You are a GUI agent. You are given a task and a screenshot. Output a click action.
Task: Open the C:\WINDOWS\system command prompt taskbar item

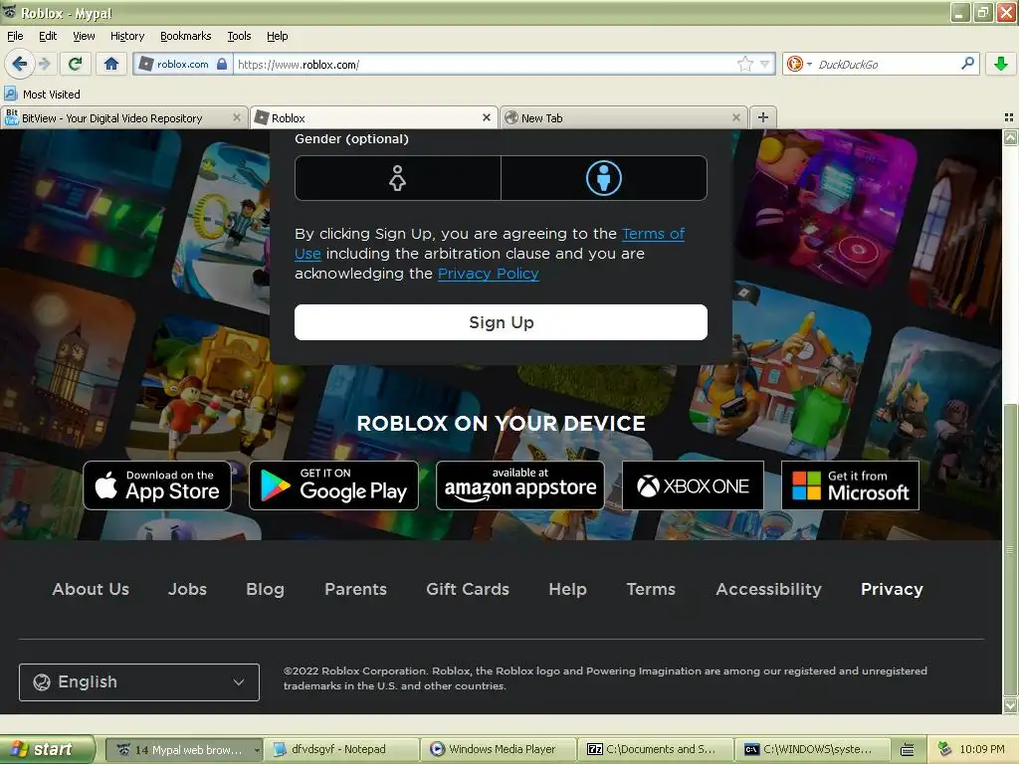(813, 749)
